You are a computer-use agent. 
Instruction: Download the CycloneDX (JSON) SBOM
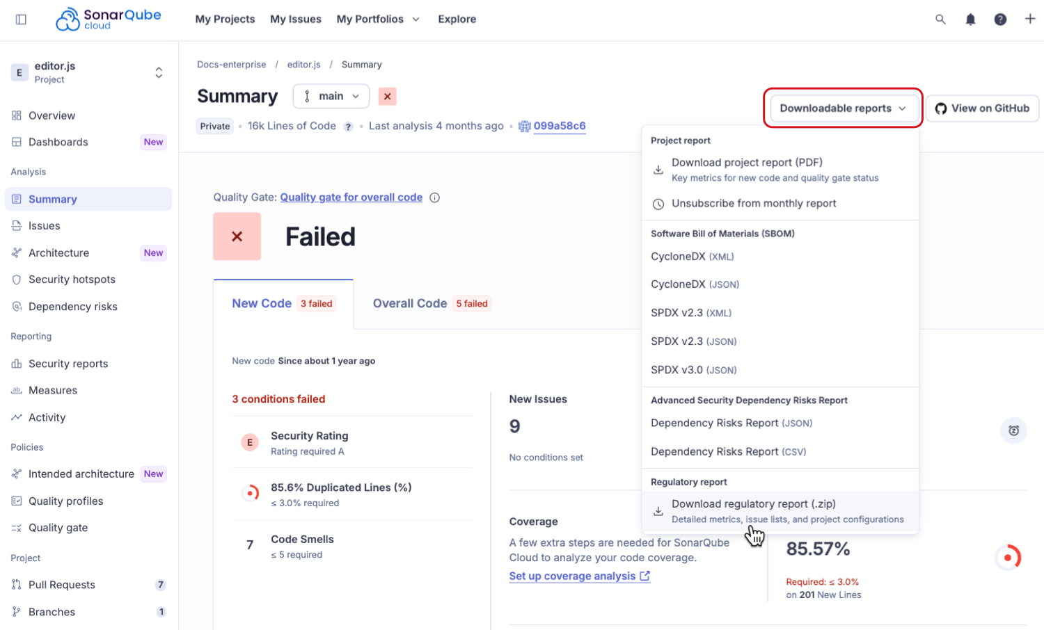pyautogui.click(x=780, y=284)
